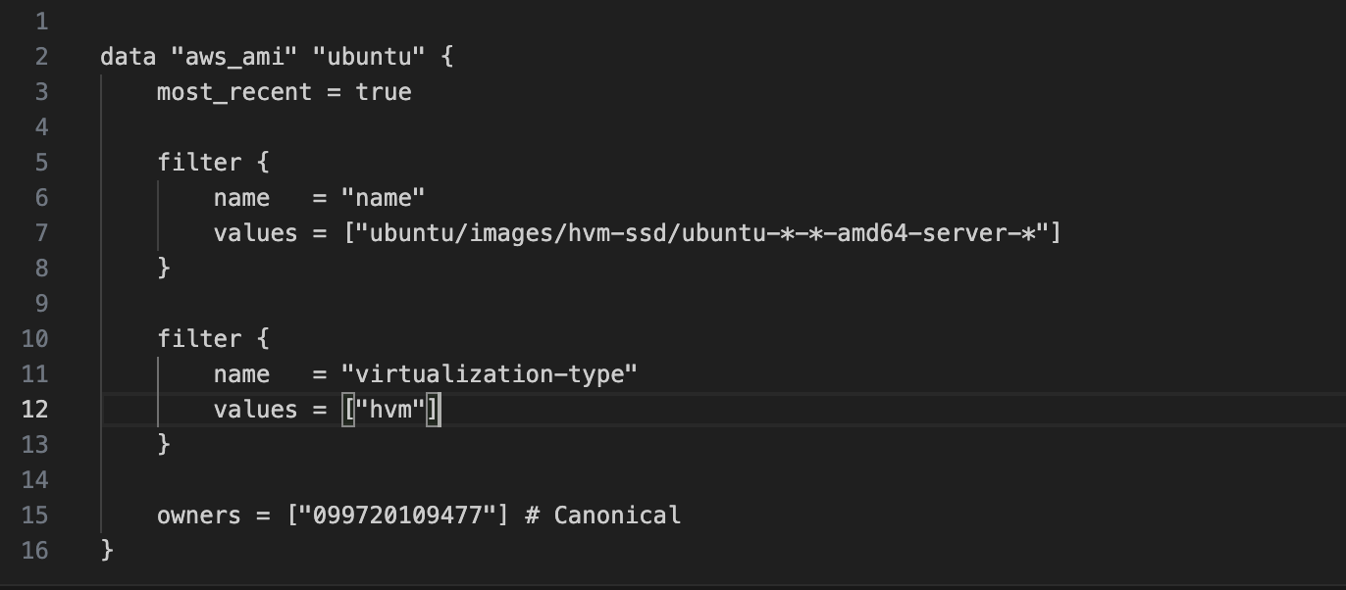Click the ubuntu/images AMI path string
Viewport: 1346px width, 590px height.
click(x=701, y=233)
